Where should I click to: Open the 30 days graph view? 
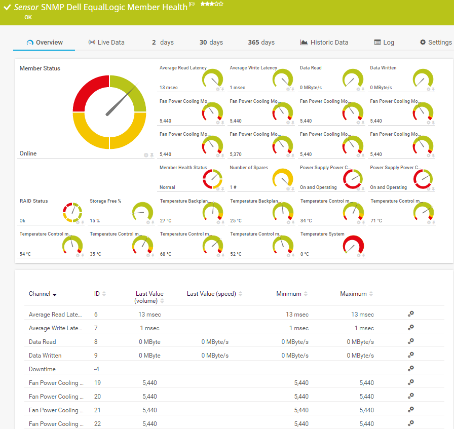point(211,43)
